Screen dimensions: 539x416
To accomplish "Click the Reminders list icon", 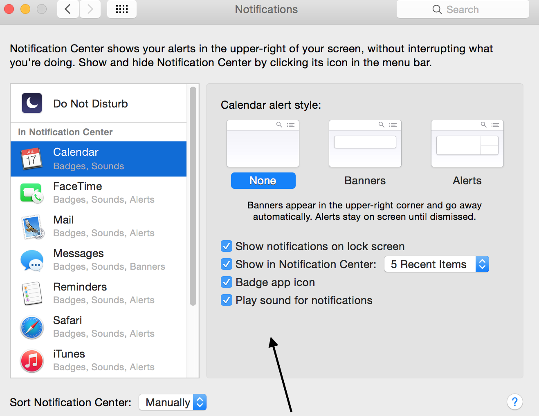I will (32, 293).
